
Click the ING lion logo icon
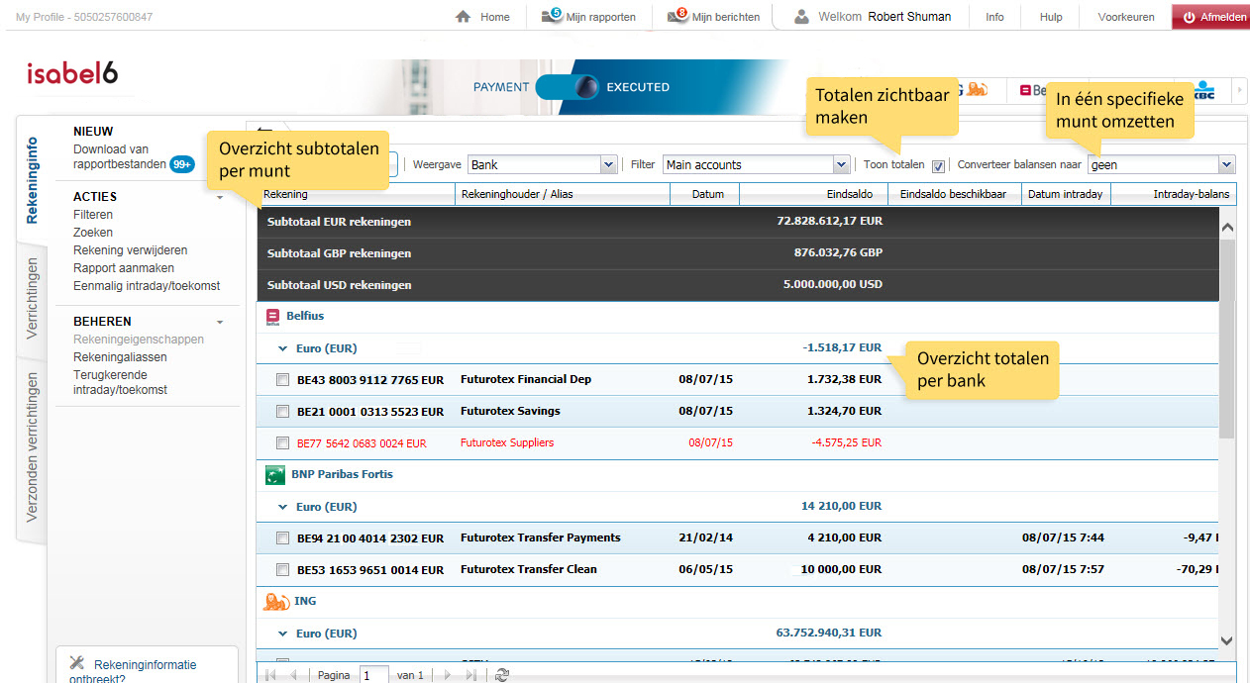coord(276,601)
